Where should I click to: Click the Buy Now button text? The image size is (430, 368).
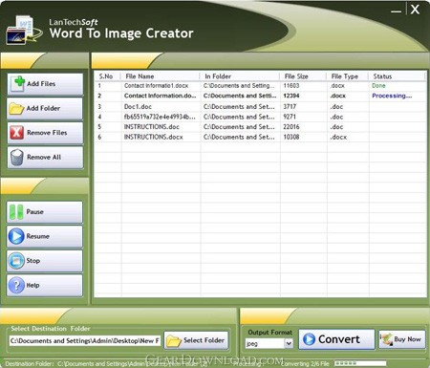407,339
